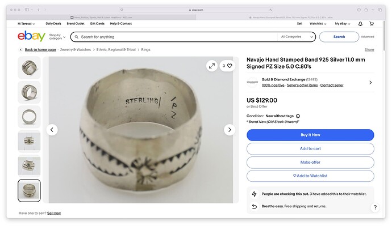The height and width of the screenshot is (226, 392).
Task: Show the next product image arrow
Action: coord(230,130)
